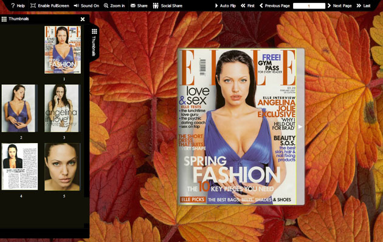This screenshot has height=242, width=383.
Task: Jump to the First page
Action: 247,5
